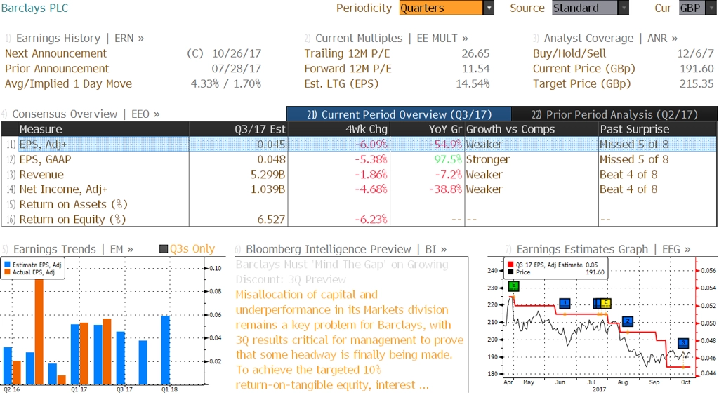Click the green E event marker on graph
Image resolution: width=719 pixels, height=395 pixels.
tap(513, 286)
